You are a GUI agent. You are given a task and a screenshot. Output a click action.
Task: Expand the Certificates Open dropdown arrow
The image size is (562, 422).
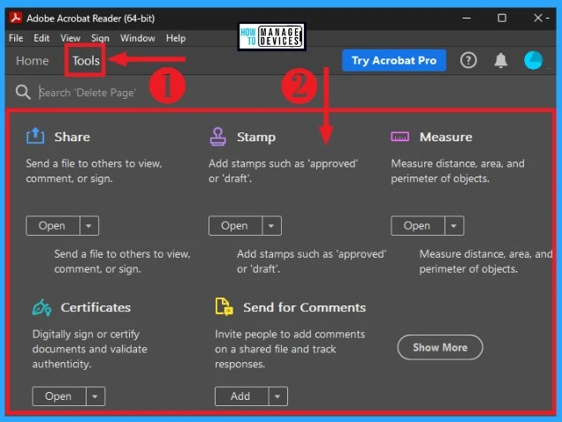click(95, 396)
